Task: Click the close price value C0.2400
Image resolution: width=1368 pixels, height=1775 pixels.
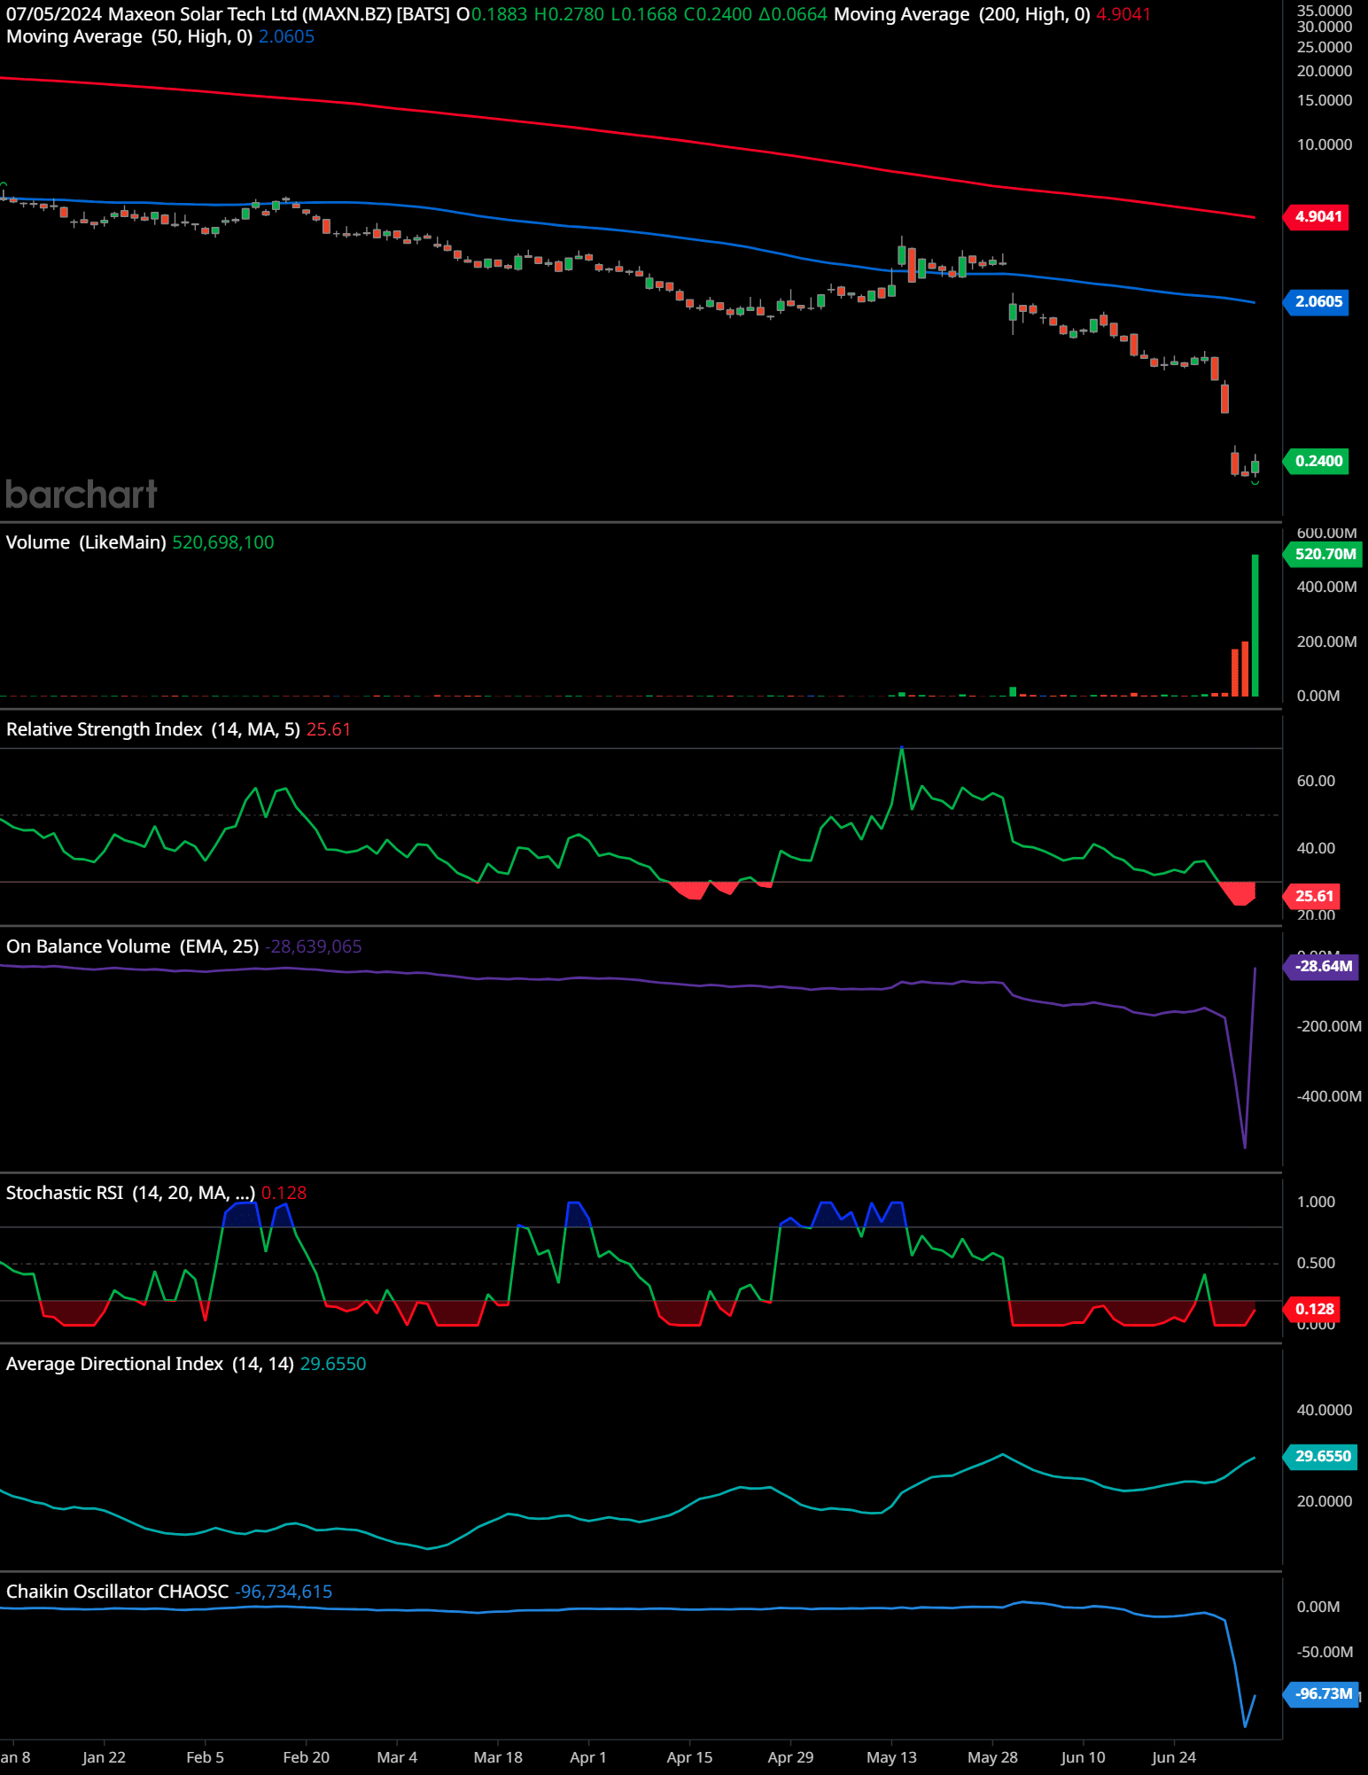Action: (718, 14)
